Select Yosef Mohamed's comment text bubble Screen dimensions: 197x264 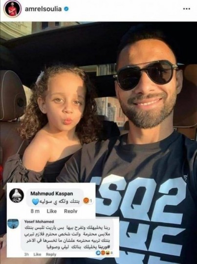tap(67, 235)
